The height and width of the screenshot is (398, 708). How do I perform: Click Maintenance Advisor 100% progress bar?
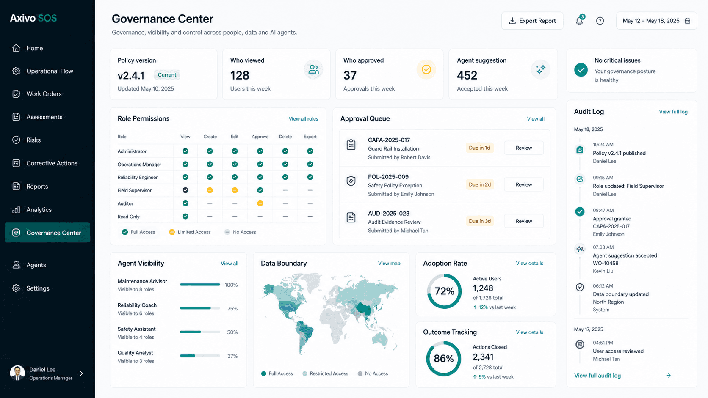(200, 285)
